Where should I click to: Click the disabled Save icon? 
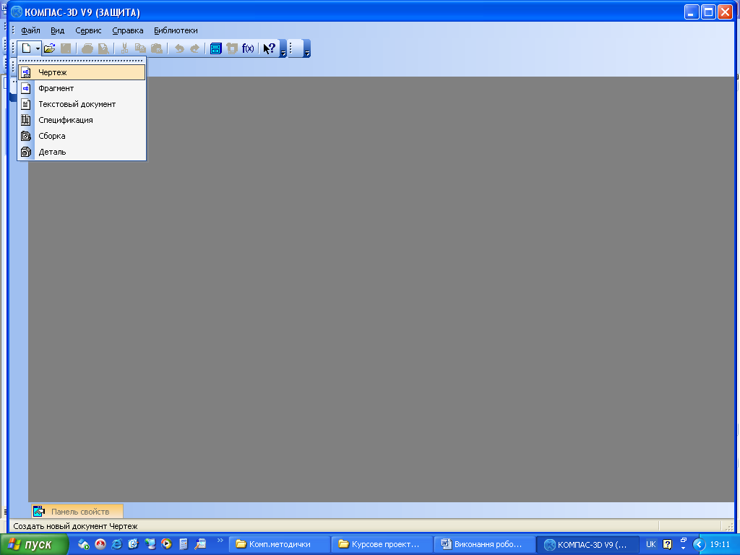point(66,48)
